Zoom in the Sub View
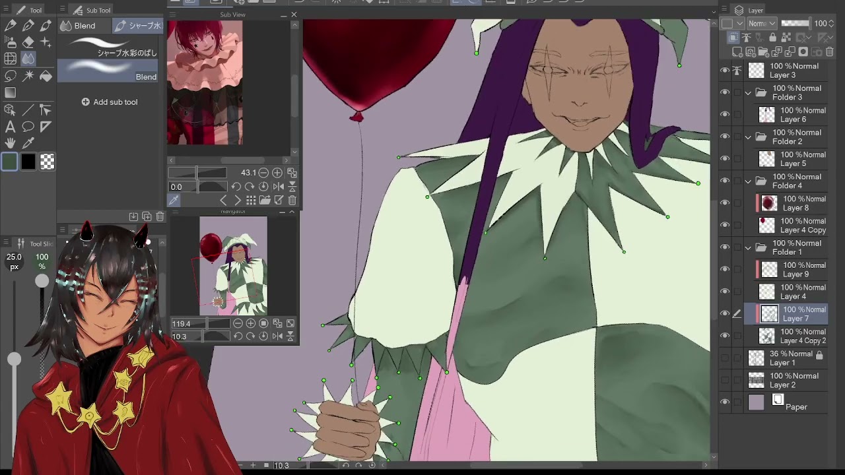The width and height of the screenshot is (845, 475). [x=277, y=173]
